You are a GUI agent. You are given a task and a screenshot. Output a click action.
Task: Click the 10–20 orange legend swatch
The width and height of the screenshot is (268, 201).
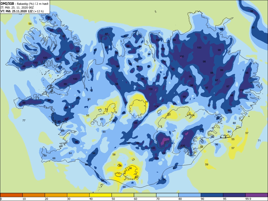point(34,195)
